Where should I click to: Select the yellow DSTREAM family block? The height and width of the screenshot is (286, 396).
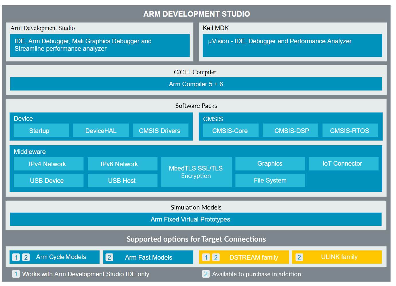click(254, 257)
